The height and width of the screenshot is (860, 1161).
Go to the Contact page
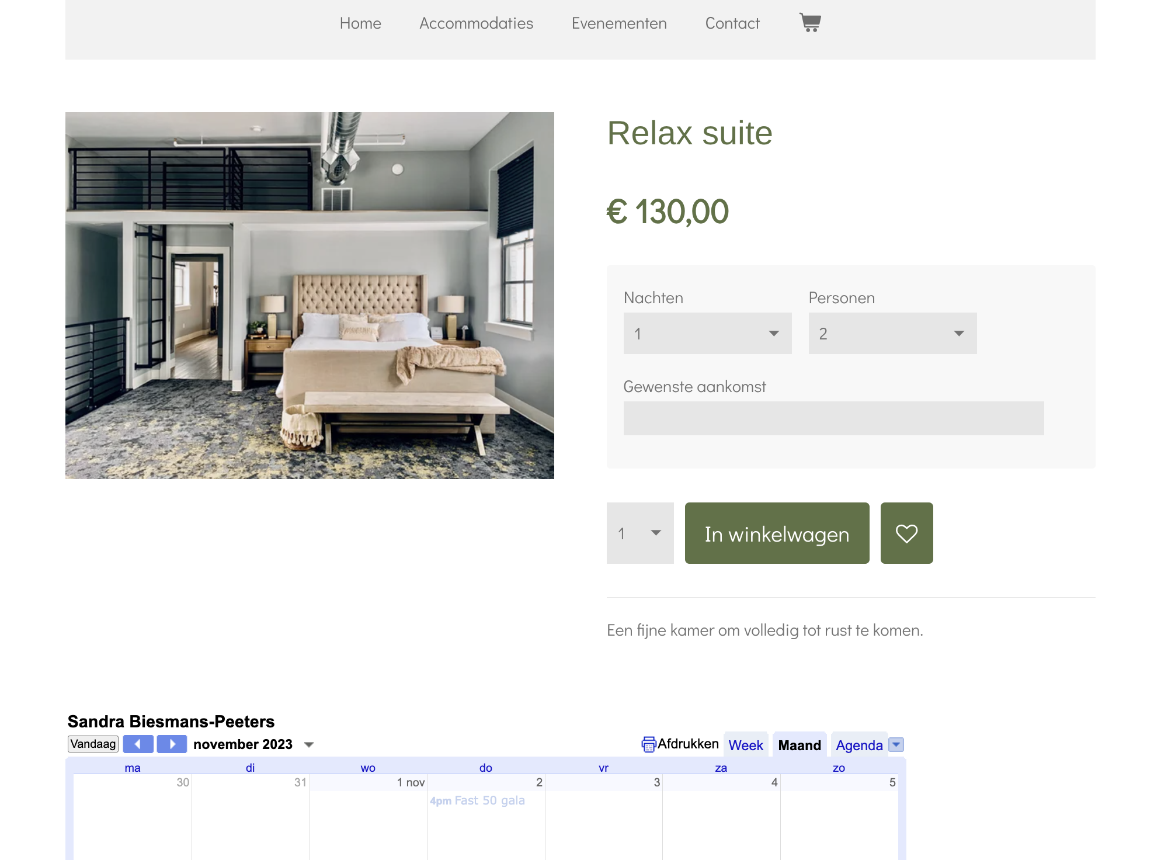click(x=732, y=23)
